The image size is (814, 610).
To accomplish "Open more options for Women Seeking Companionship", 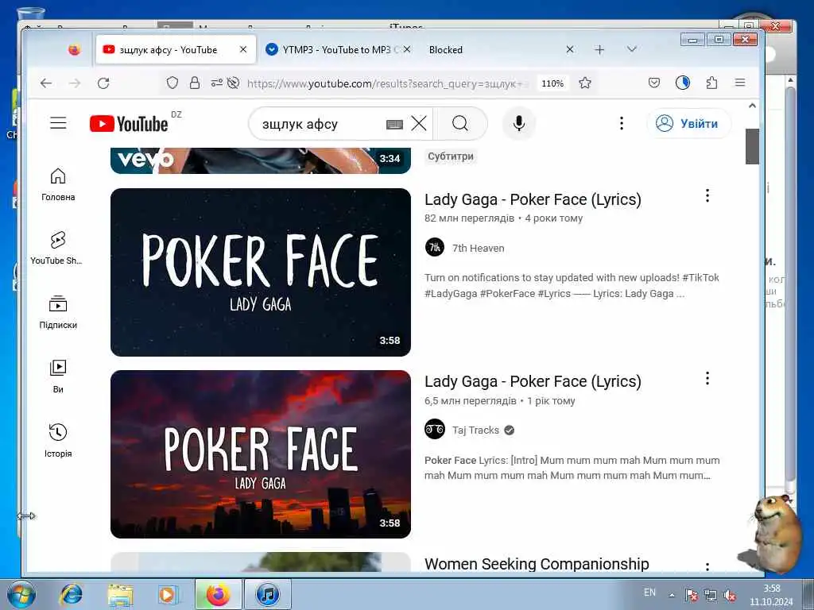I will click(x=707, y=566).
